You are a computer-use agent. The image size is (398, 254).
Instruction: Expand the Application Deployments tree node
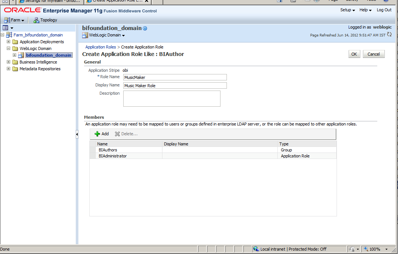pos(8,41)
